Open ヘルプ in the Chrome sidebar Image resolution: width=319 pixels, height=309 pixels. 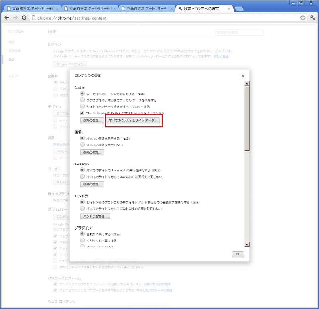click(x=13, y=76)
